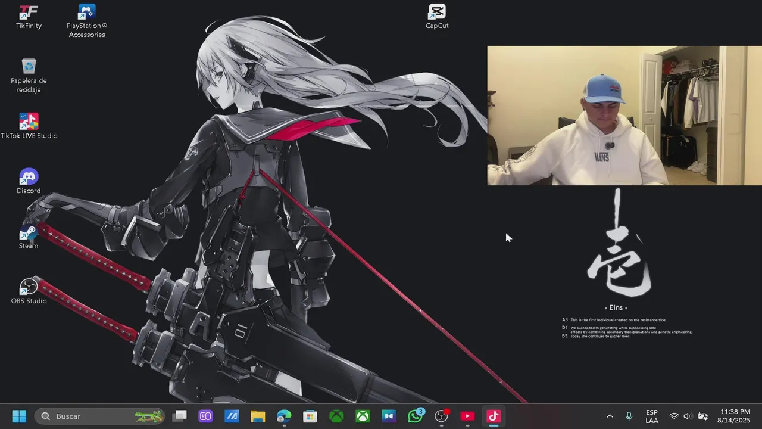Select the TikTok LIVE Studio desktop shortcut
The height and width of the screenshot is (429, 762).
pos(29,126)
